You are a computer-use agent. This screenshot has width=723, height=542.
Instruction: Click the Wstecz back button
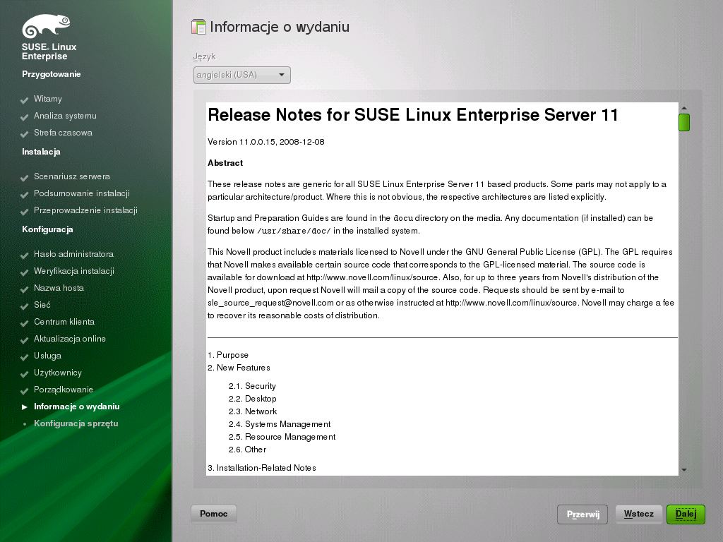coord(638,514)
